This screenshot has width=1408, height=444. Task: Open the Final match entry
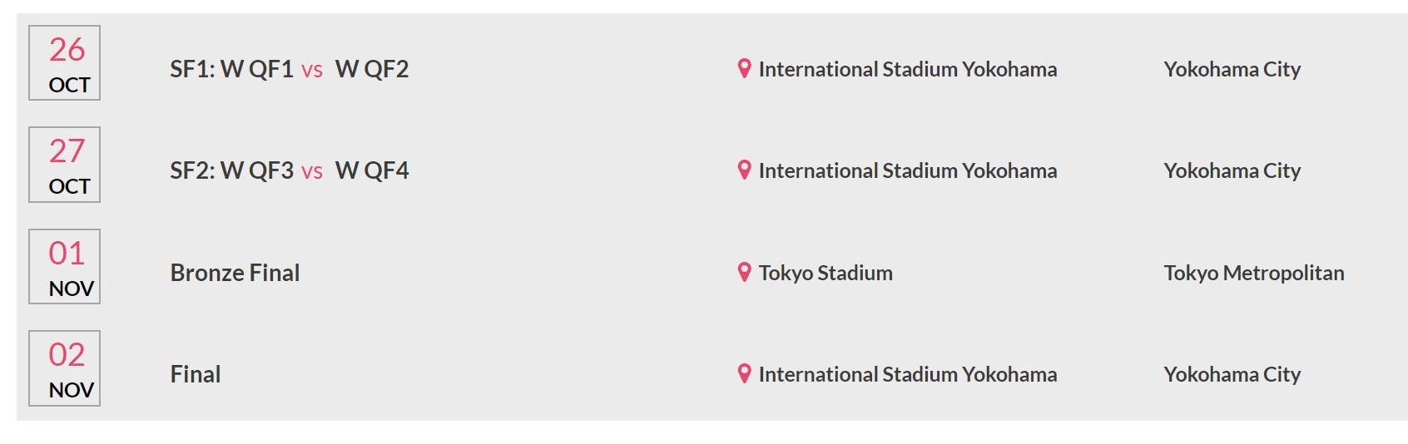coord(196,374)
